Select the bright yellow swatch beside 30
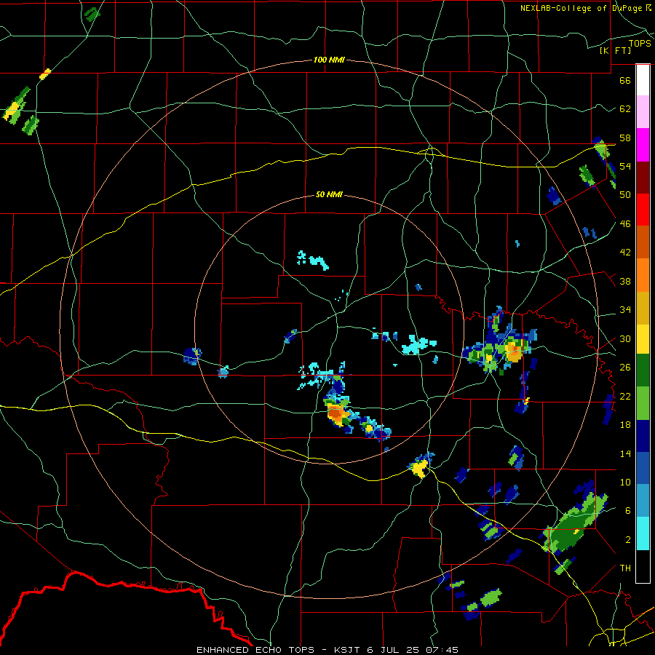 [643, 339]
